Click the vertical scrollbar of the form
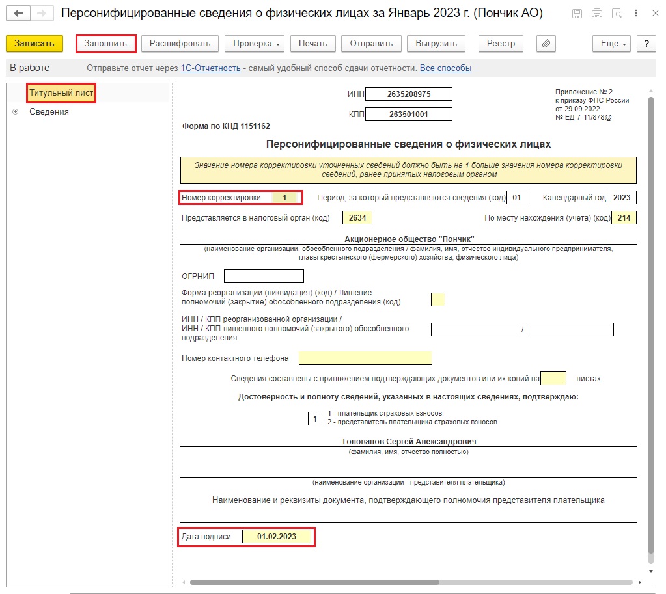The image size is (666, 594). click(651, 325)
